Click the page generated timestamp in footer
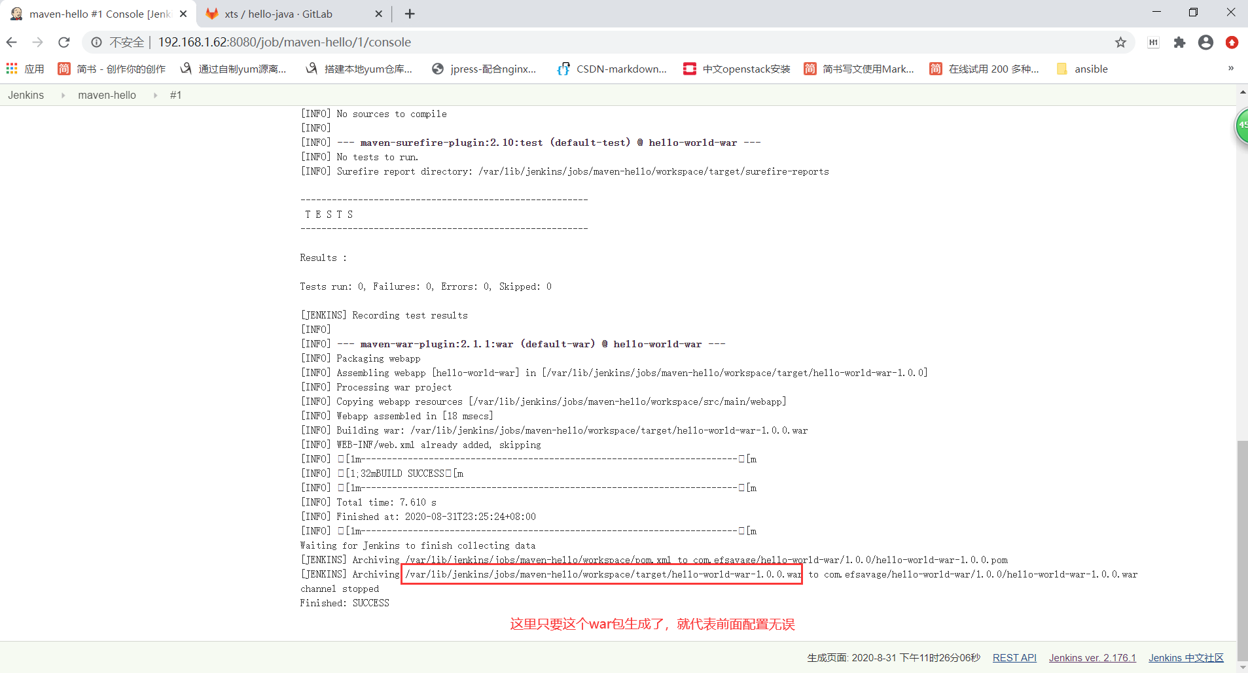The width and height of the screenshot is (1248, 673). click(894, 658)
